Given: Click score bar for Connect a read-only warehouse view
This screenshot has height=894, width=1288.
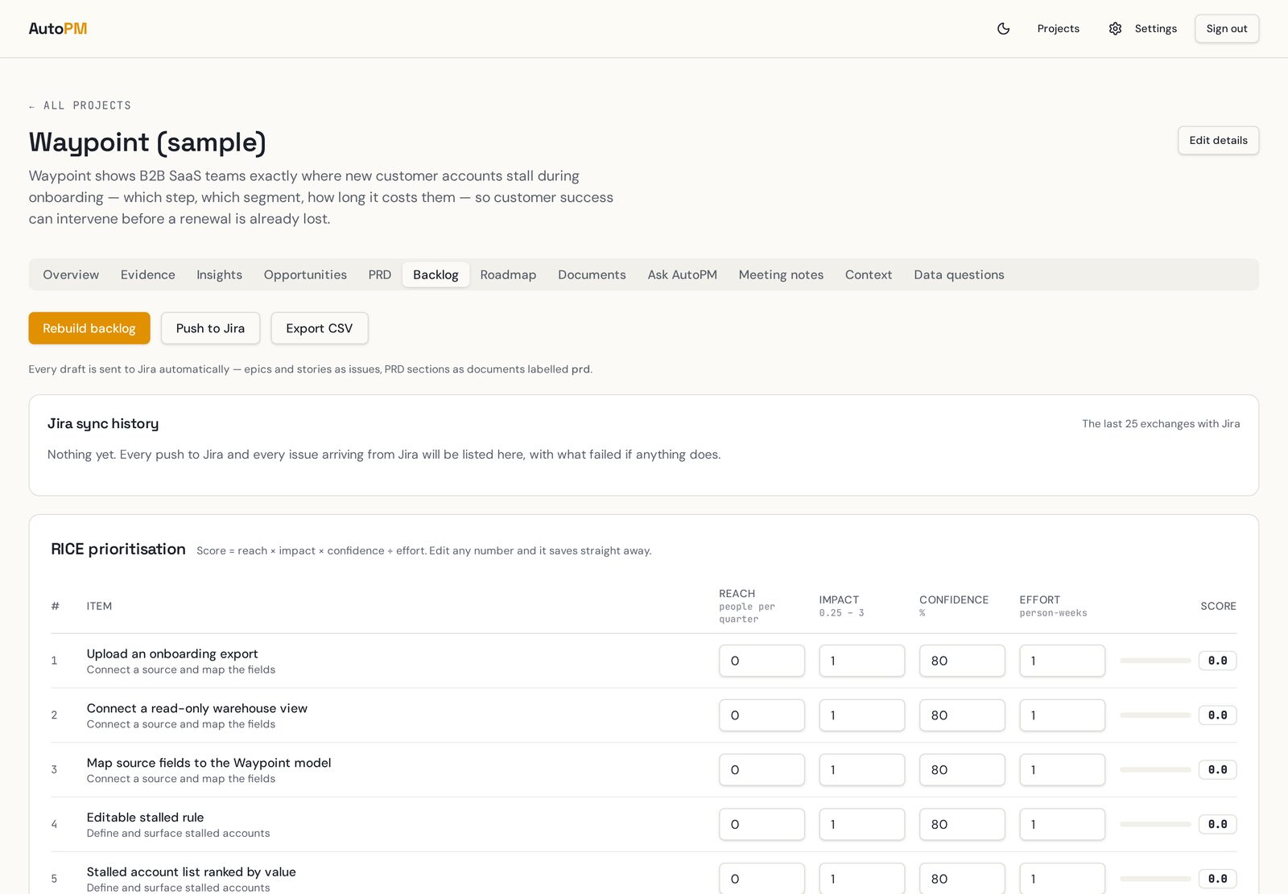Looking at the screenshot, I should (1155, 715).
